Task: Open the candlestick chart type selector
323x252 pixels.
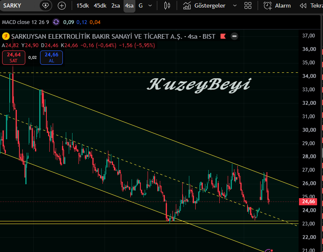Action: click(167, 5)
